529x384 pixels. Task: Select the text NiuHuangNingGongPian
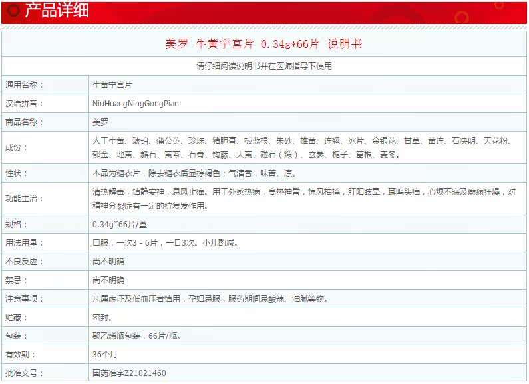point(136,104)
